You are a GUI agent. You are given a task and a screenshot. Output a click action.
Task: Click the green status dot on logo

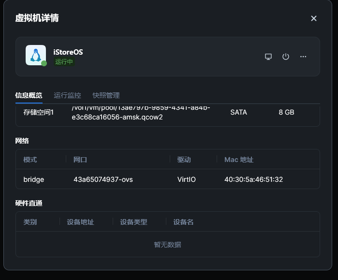pyautogui.click(x=44, y=63)
